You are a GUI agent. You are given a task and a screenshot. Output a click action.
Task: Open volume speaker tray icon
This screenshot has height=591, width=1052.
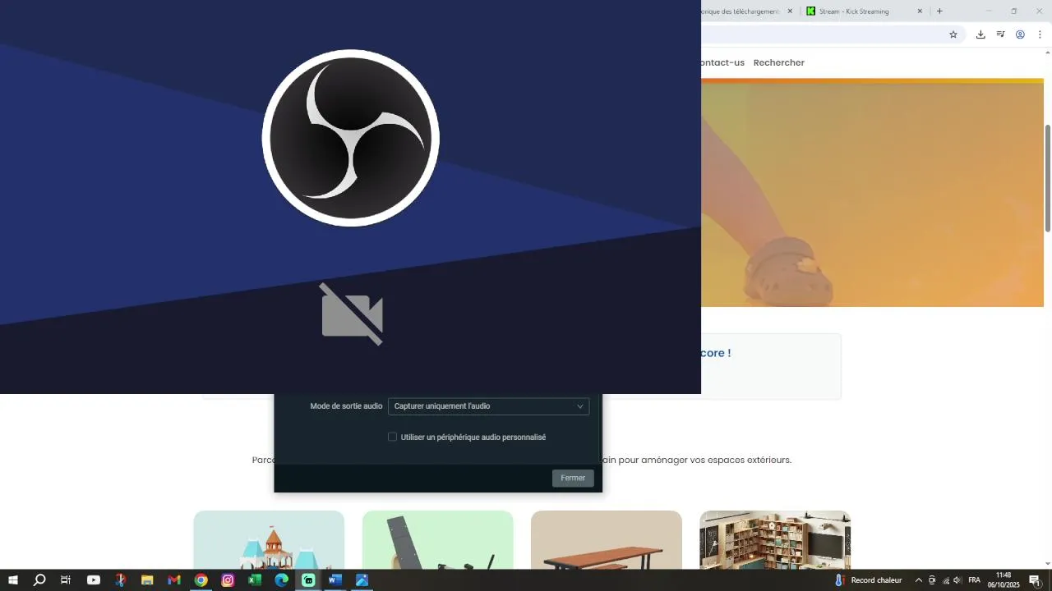pyautogui.click(x=957, y=580)
